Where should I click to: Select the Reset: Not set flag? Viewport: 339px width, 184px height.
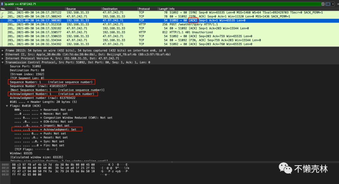(x=41, y=137)
